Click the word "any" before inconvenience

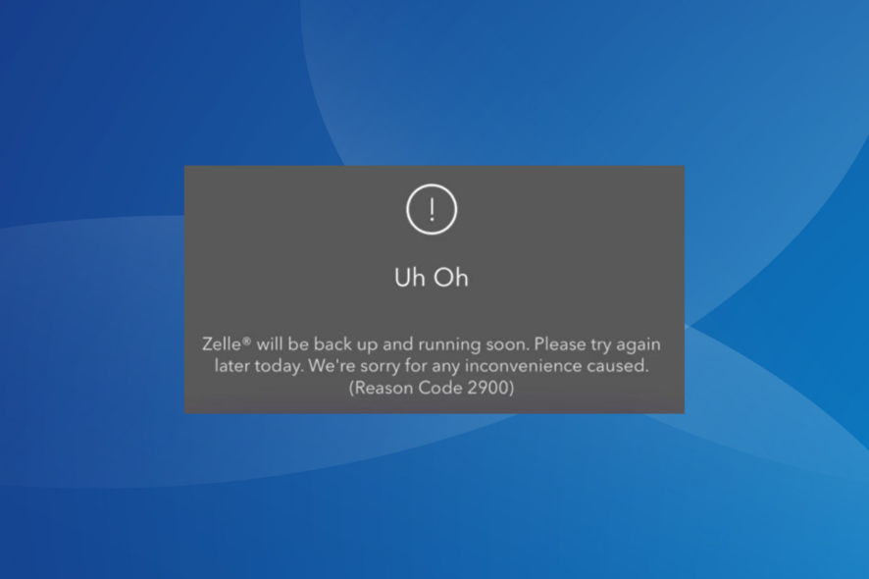coord(445,367)
